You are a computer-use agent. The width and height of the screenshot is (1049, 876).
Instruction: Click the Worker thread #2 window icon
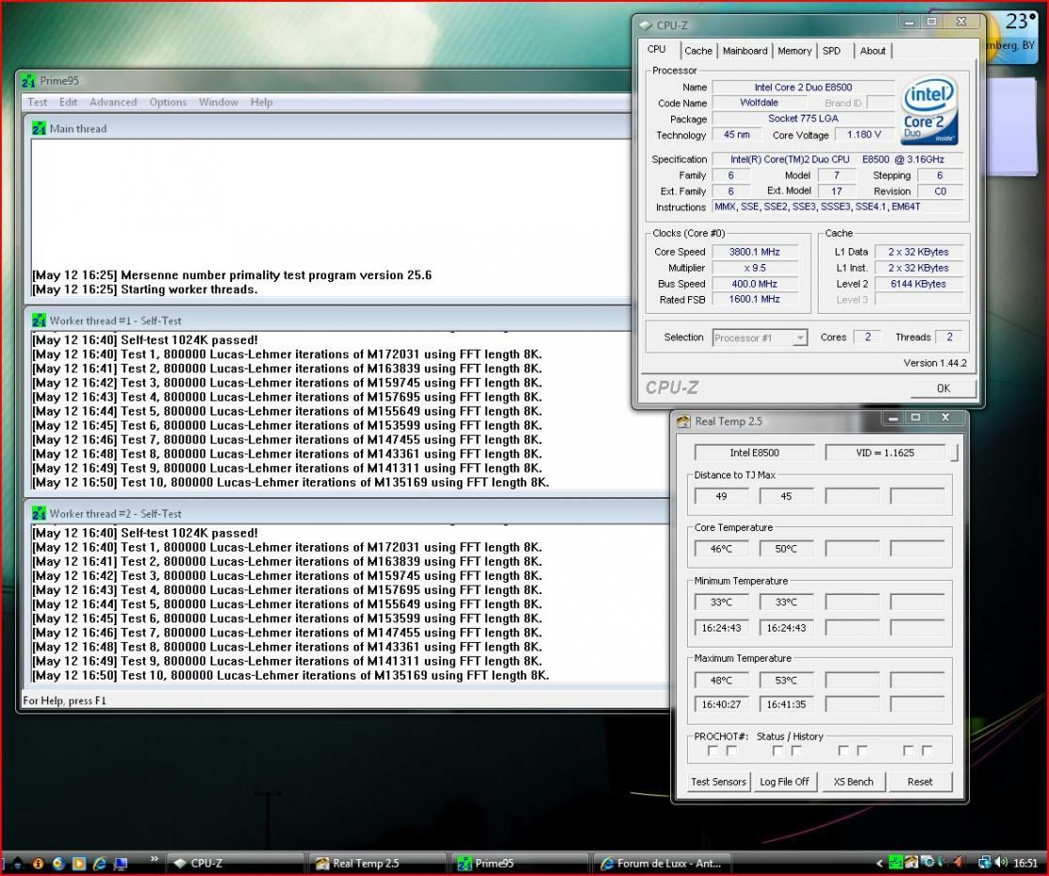39,513
